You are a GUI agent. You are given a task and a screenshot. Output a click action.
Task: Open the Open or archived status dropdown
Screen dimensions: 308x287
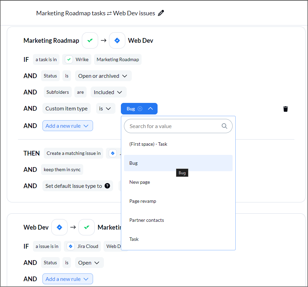pos(103,76)
